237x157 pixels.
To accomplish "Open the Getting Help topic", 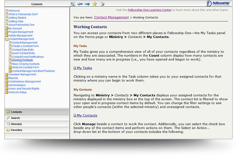I will (16, 21).
